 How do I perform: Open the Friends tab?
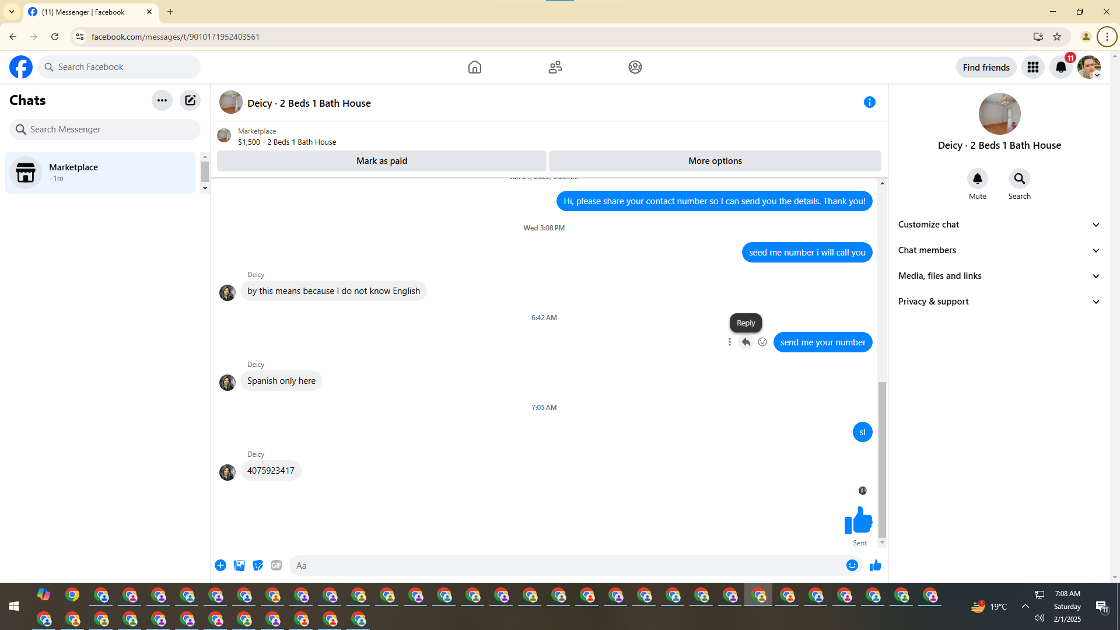(555, 67)
